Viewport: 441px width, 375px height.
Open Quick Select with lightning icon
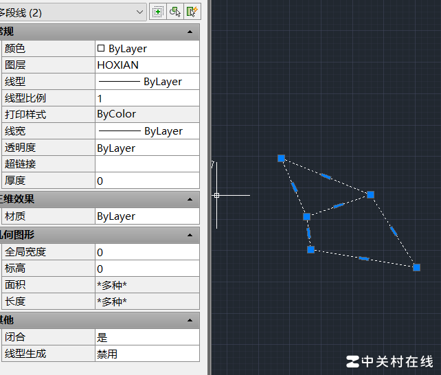click(192, 12)
